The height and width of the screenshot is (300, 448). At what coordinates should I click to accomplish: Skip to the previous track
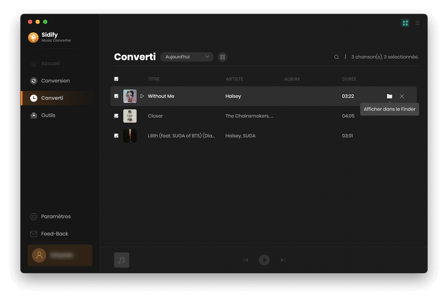point(246,260)
